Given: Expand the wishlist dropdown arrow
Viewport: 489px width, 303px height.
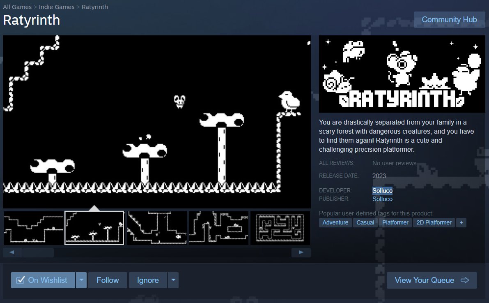Looking at the screenshot, I should pos(81,280).
